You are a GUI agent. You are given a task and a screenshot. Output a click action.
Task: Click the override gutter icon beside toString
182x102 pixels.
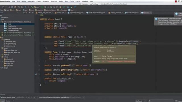point(36,74)
